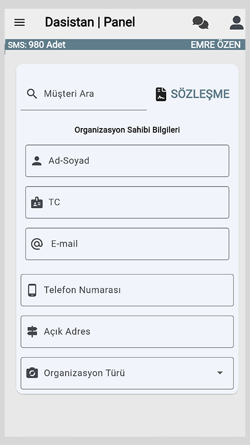Focus the Müşteri Ara search field
This screenshot has width=250, height=445.
84,95
